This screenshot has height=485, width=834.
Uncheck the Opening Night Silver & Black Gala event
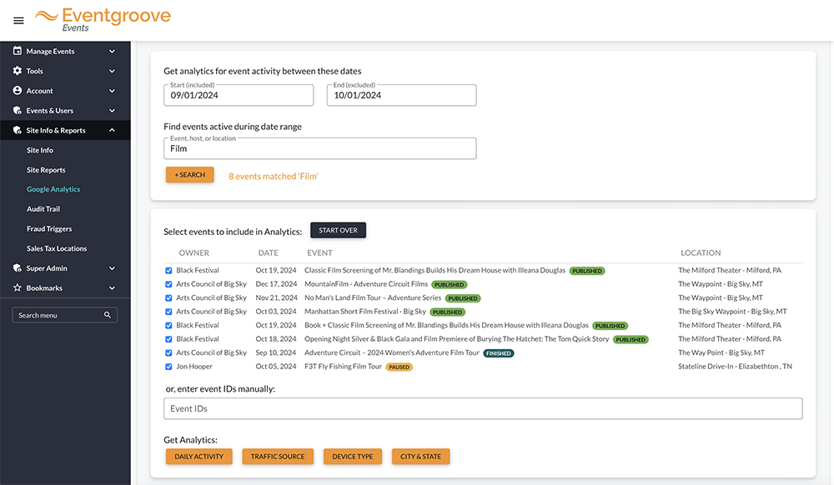pyautogui.click(x=168, y=339)
